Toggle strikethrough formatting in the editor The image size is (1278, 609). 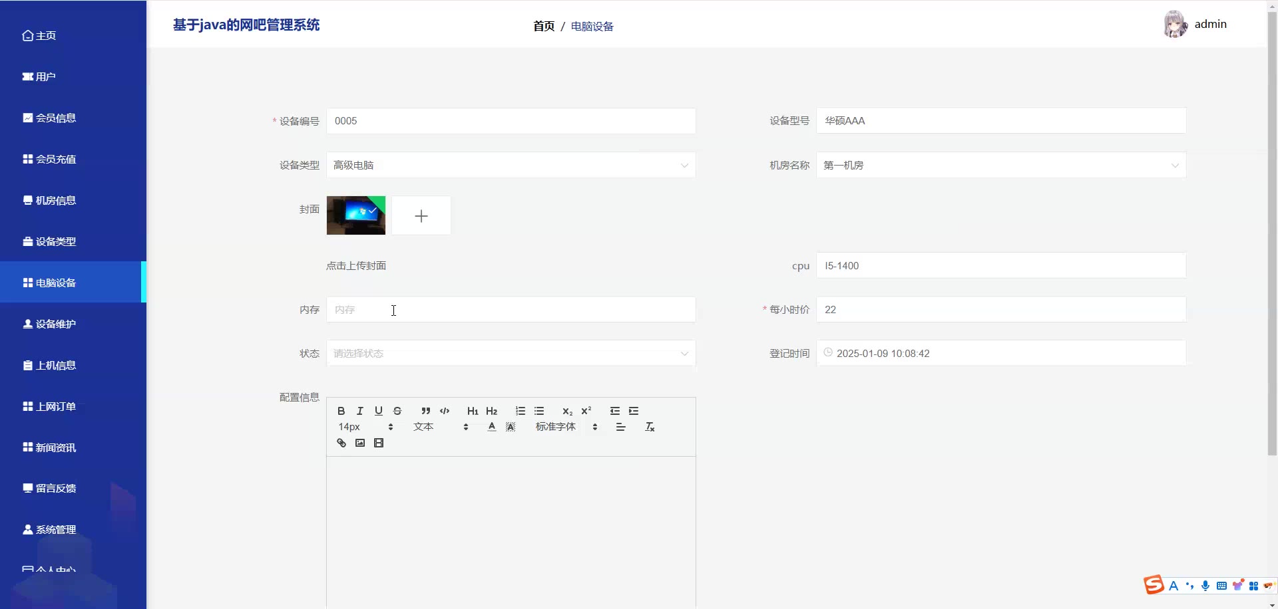point(397,411)
